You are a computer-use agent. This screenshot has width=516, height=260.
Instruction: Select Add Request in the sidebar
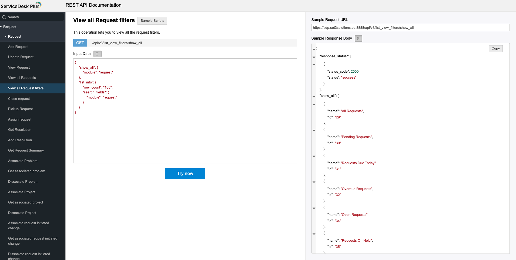[x=18, y=47]
